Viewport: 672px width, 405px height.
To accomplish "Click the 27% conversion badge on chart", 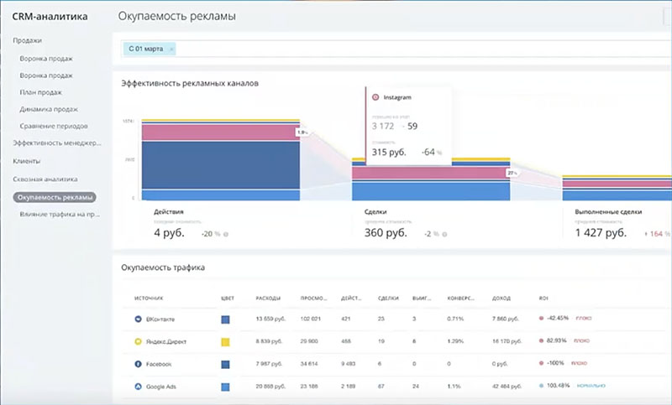I will pyautogui.click(x=512, y=174).
